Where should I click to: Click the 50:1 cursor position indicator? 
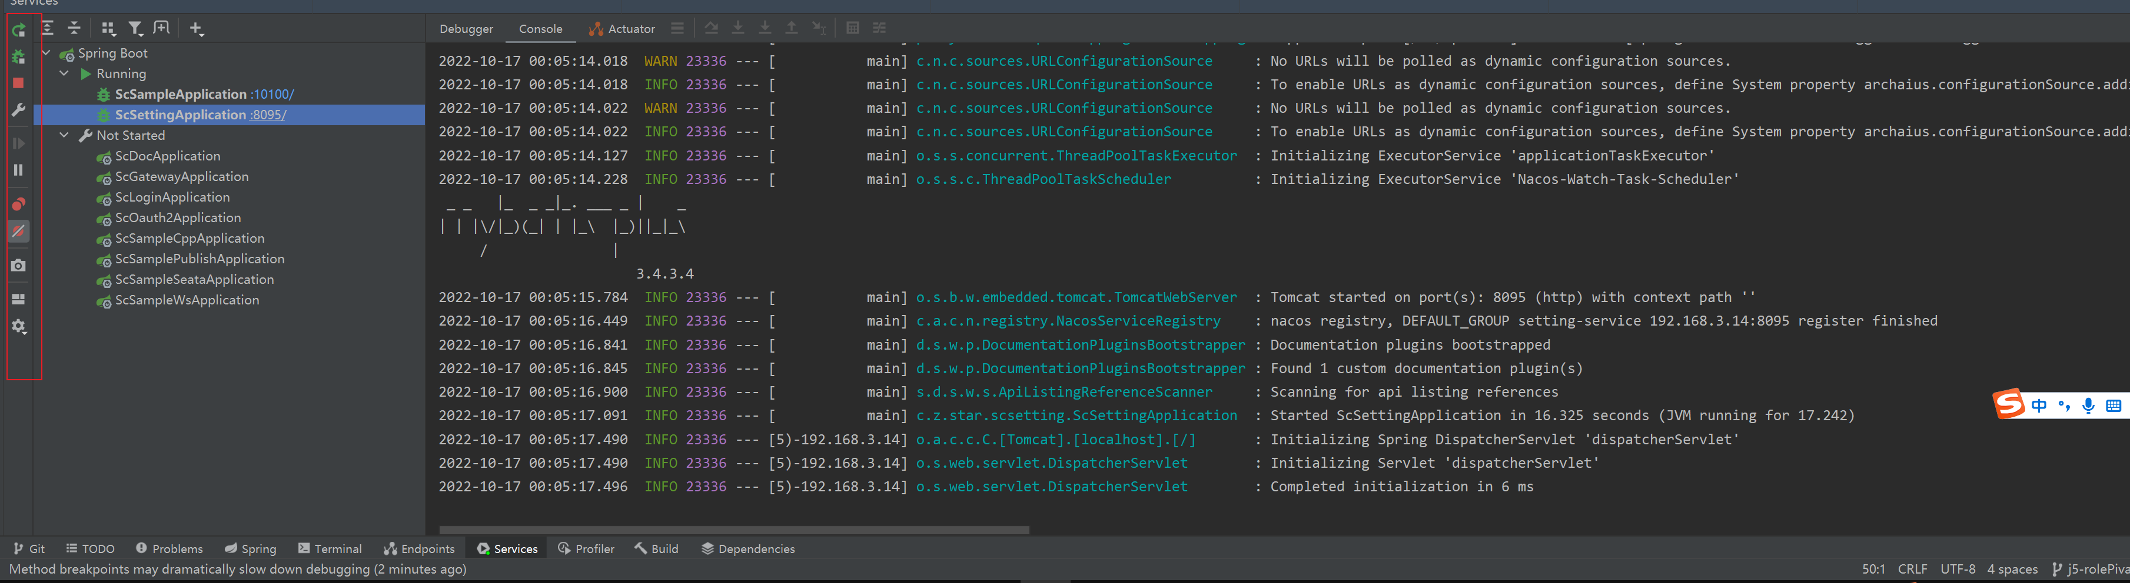click(x=1873, y=569)
